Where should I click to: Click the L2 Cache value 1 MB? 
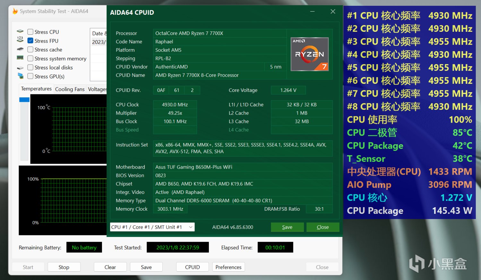(302, 113)
